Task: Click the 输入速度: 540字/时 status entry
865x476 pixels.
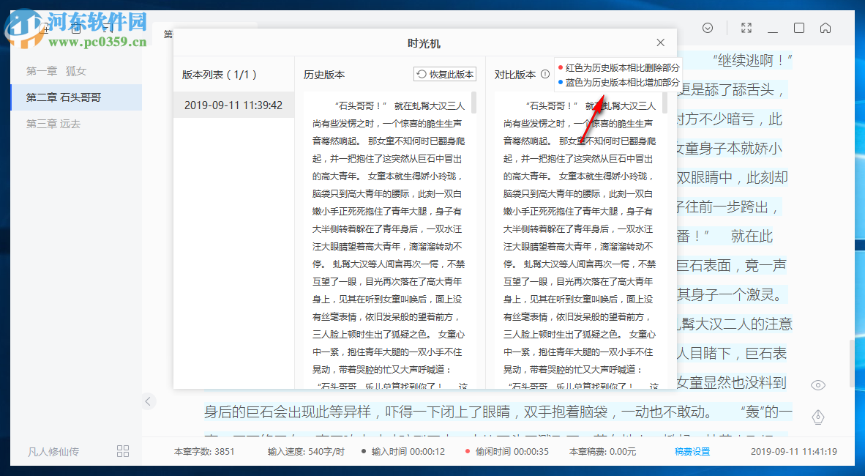Action: (x=306, y=452)
